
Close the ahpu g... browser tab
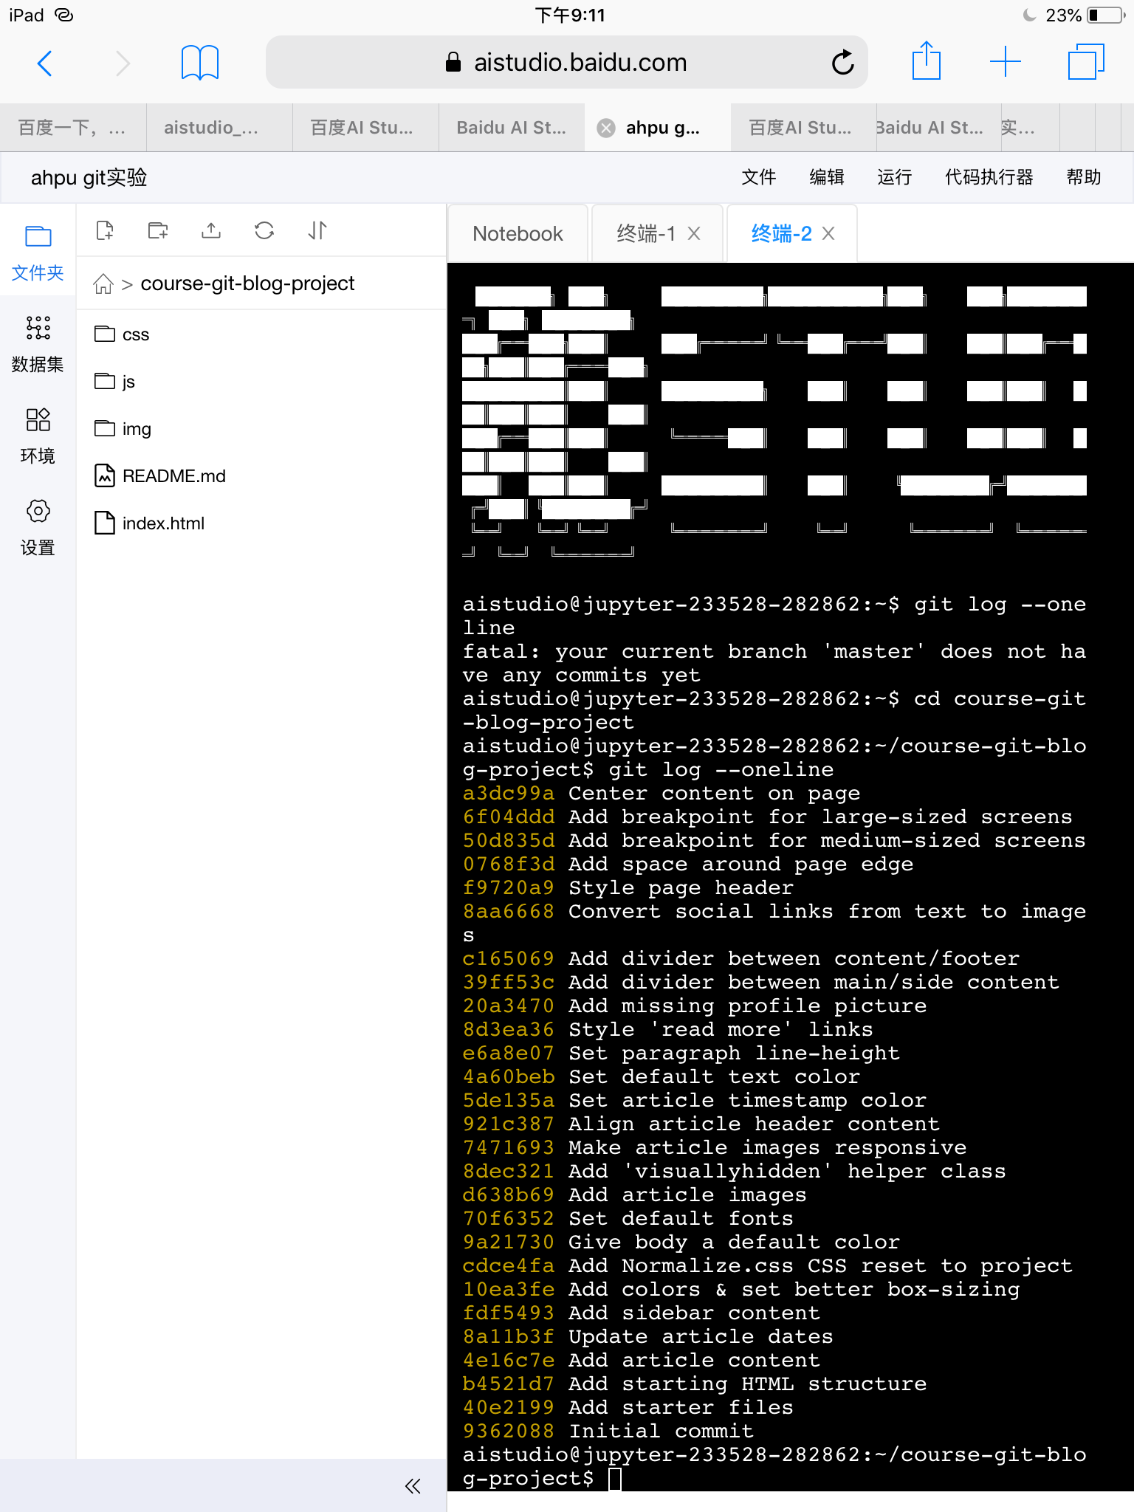click(x=606, y=128)
